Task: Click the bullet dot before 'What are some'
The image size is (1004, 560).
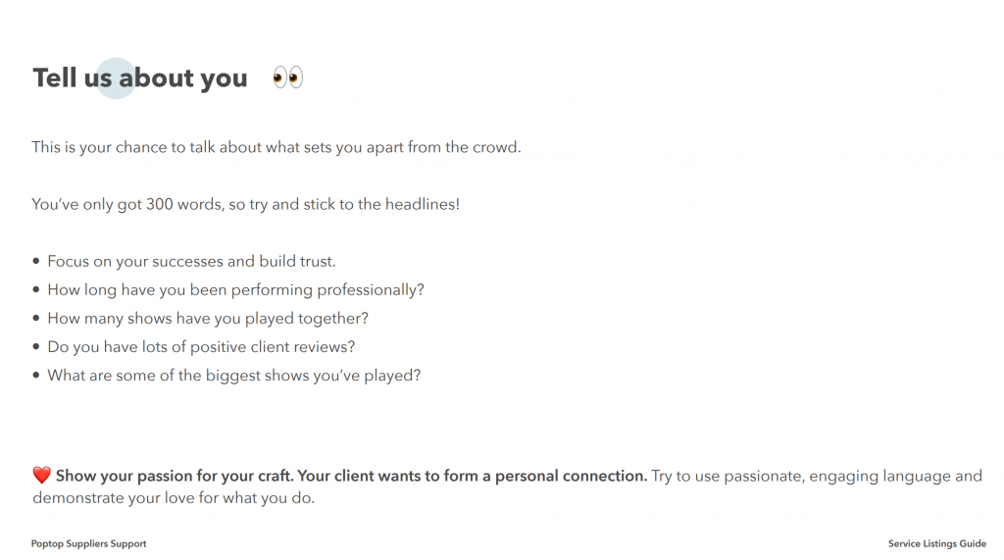Action: [x=37, y=376]
